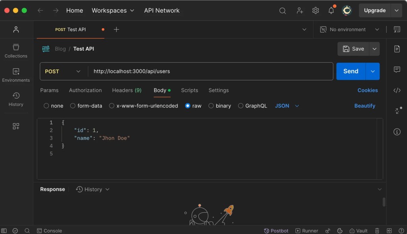Open settings gear in the header
Viewport: 407px width, 234px height.
(315, 11)
